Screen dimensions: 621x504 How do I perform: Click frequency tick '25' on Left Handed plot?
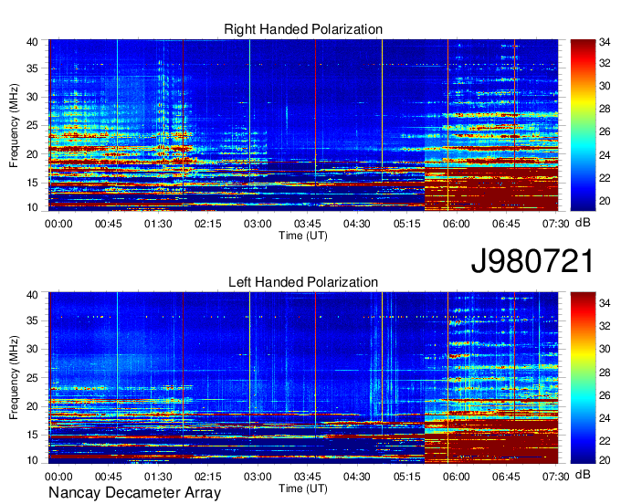[x=32, y=378]
